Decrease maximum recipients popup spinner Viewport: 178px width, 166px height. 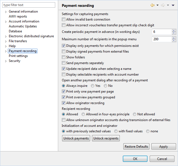point(174,40)
